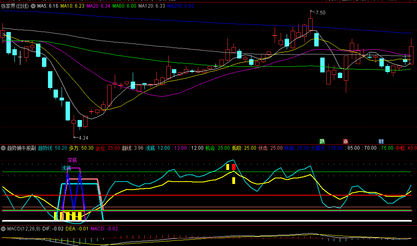Select the DIF: -0.02 value
This screenshot has width=417, height=246.
pos(53,229)
